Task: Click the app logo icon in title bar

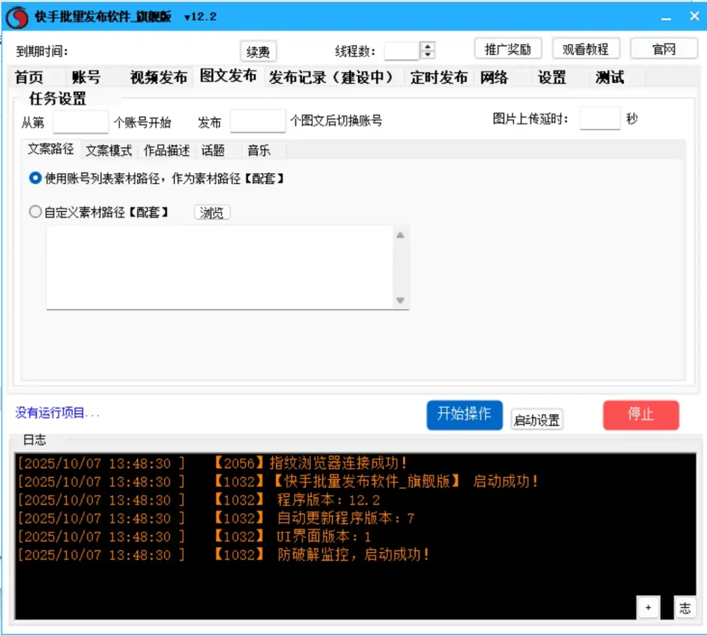Action: click(18, 17)
